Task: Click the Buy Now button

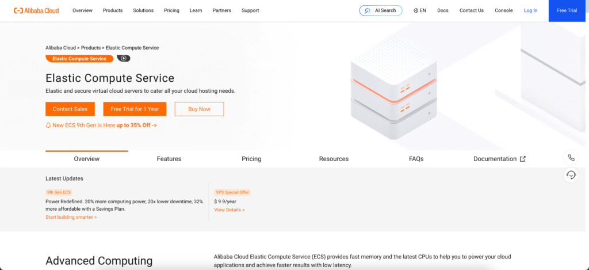Action: 199,109
